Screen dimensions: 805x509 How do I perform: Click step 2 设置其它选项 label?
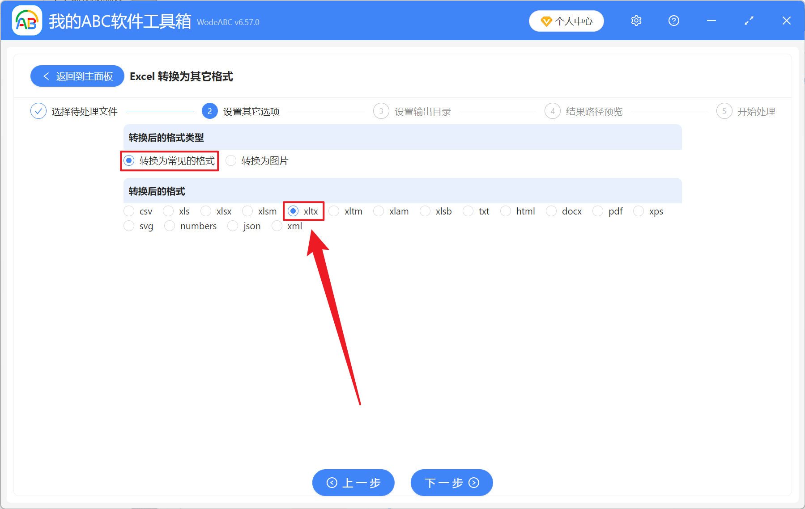coord(251,111)
